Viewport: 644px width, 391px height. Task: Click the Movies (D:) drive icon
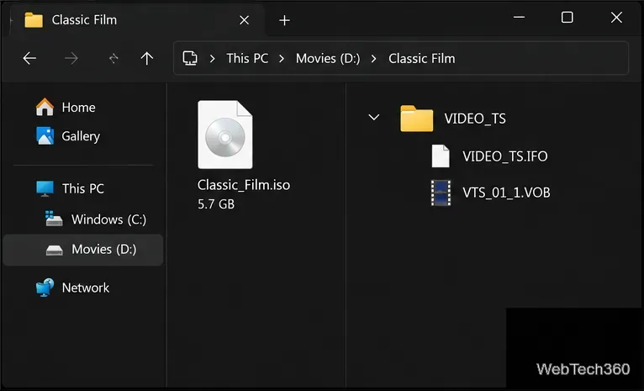point(54,250)
